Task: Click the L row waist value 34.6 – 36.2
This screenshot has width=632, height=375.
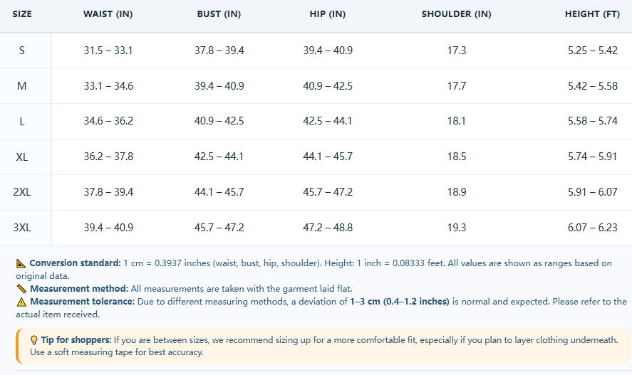Action: pyautogui.click(x=108, y=121)
